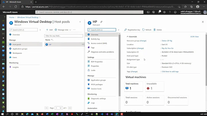This screenshot has height=116, width=207.
Task: Click the Pay-As-You-Go subscription link
Action: pyautogui.click(x=168, y=48)
